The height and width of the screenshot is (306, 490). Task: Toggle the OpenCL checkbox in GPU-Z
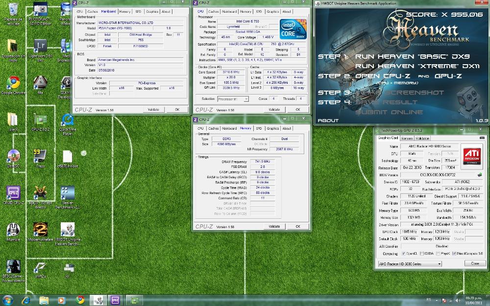403,254
